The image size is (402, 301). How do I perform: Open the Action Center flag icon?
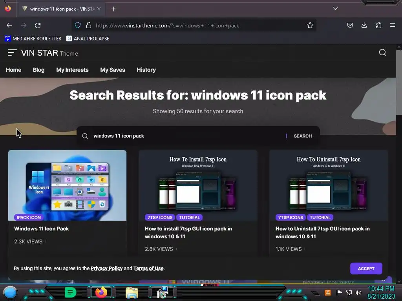[339, 292]
